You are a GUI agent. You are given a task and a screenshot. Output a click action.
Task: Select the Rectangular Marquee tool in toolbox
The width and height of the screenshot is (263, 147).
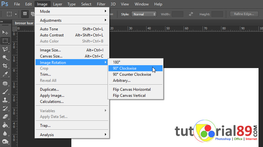[x=5, y=41]
